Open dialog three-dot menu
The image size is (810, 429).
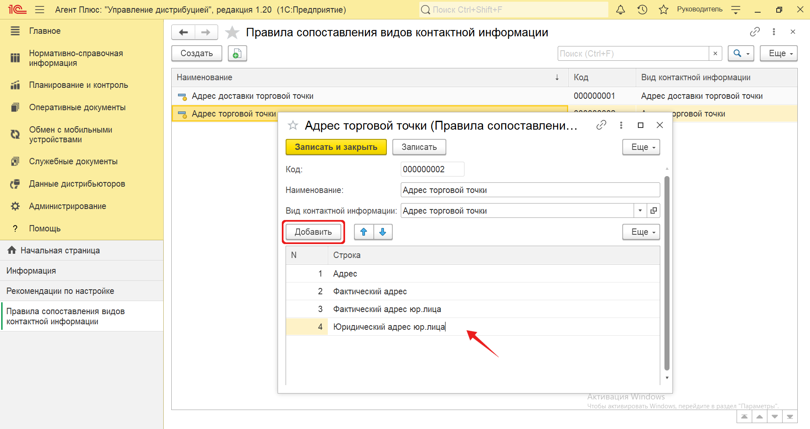pos(621,125)
